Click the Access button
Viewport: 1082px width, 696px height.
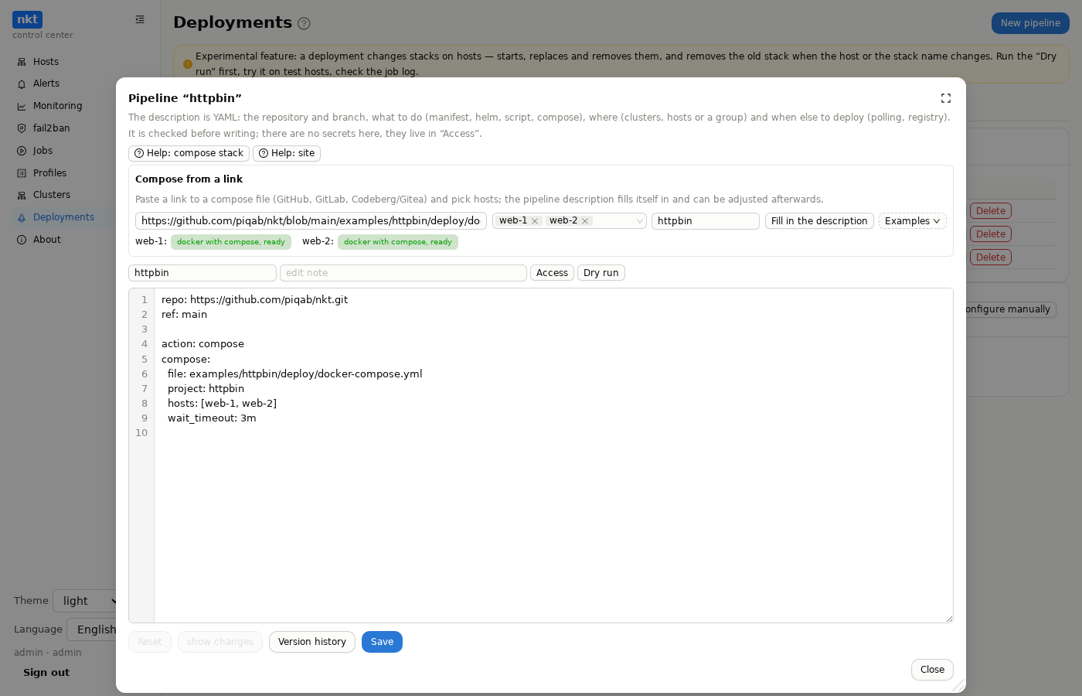[552, 273]
